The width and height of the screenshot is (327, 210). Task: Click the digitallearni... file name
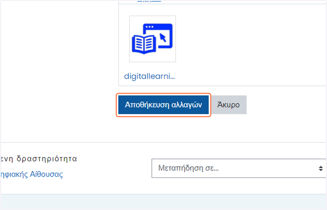tap(149, 76)
